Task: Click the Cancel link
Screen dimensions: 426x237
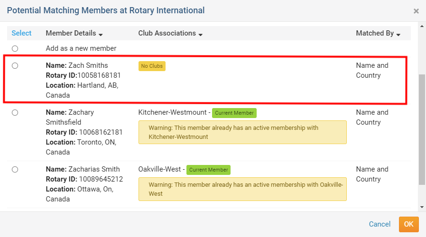Action: pyautogui.click(x=380, y=224)
